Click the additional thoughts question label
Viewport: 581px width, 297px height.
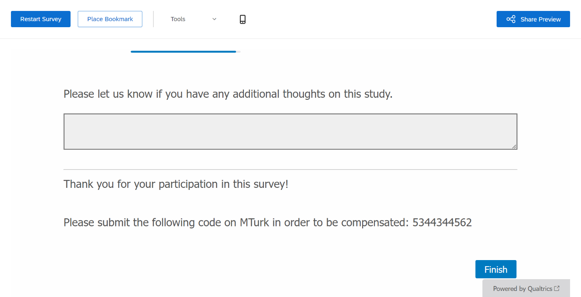(x=228, y=94)
